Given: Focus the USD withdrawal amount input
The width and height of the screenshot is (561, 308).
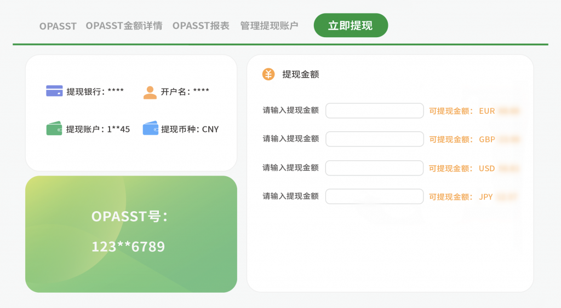Looking at the screenshot, I should (374, 168).
